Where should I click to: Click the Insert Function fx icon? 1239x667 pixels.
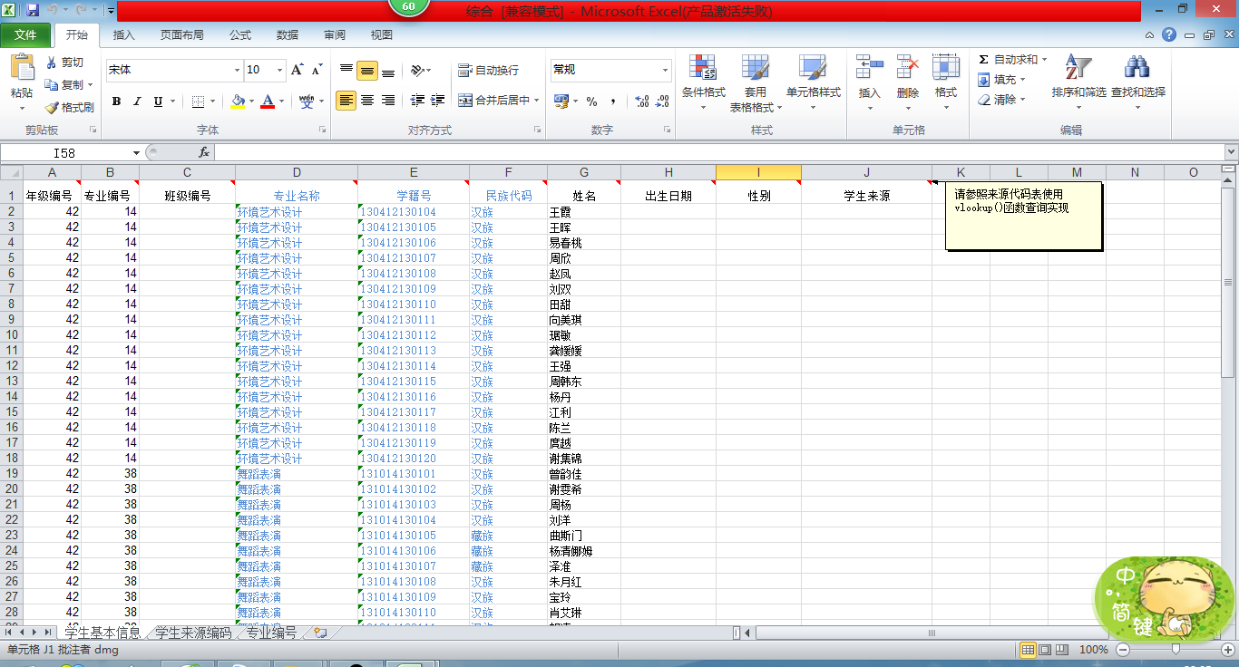click(x=204, y=153)
